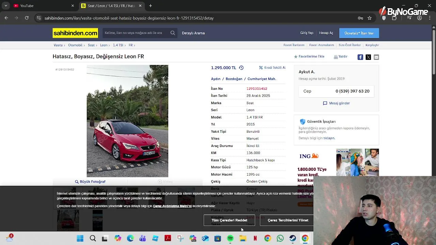Open the Leon breadcrumb
This screenshot has width=436, height=245.
[x=104, y=45]
